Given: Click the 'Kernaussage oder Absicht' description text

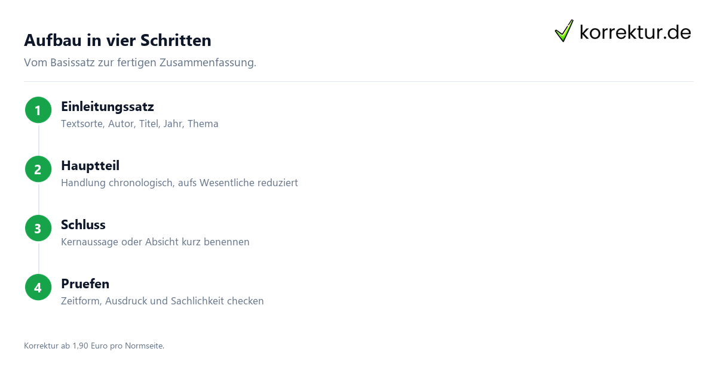Looking at the screenshot, I should coord(155,242).
